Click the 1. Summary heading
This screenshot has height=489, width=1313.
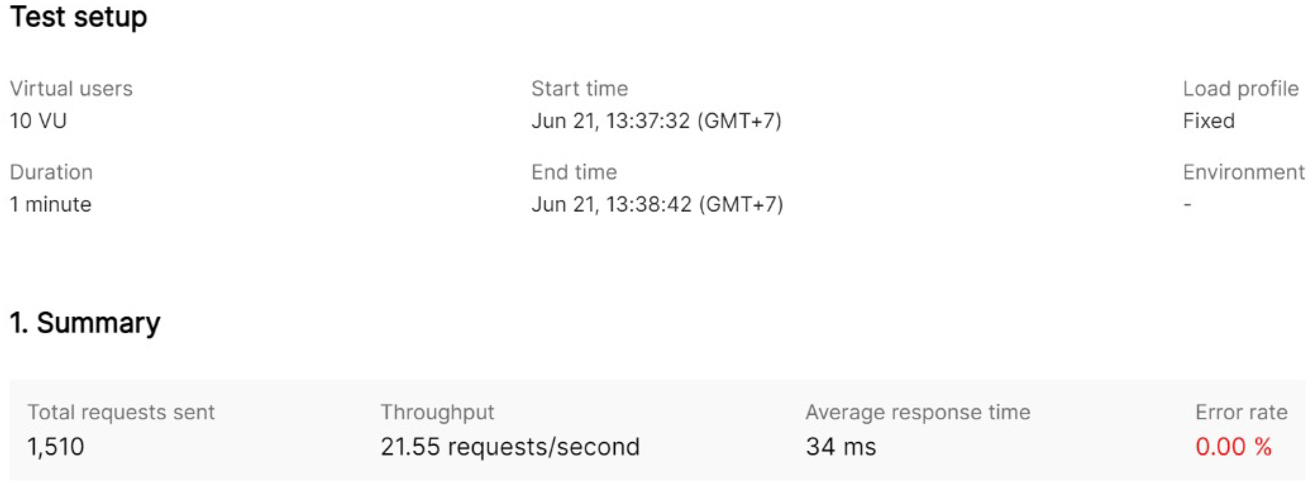click(x=85, y=323)
